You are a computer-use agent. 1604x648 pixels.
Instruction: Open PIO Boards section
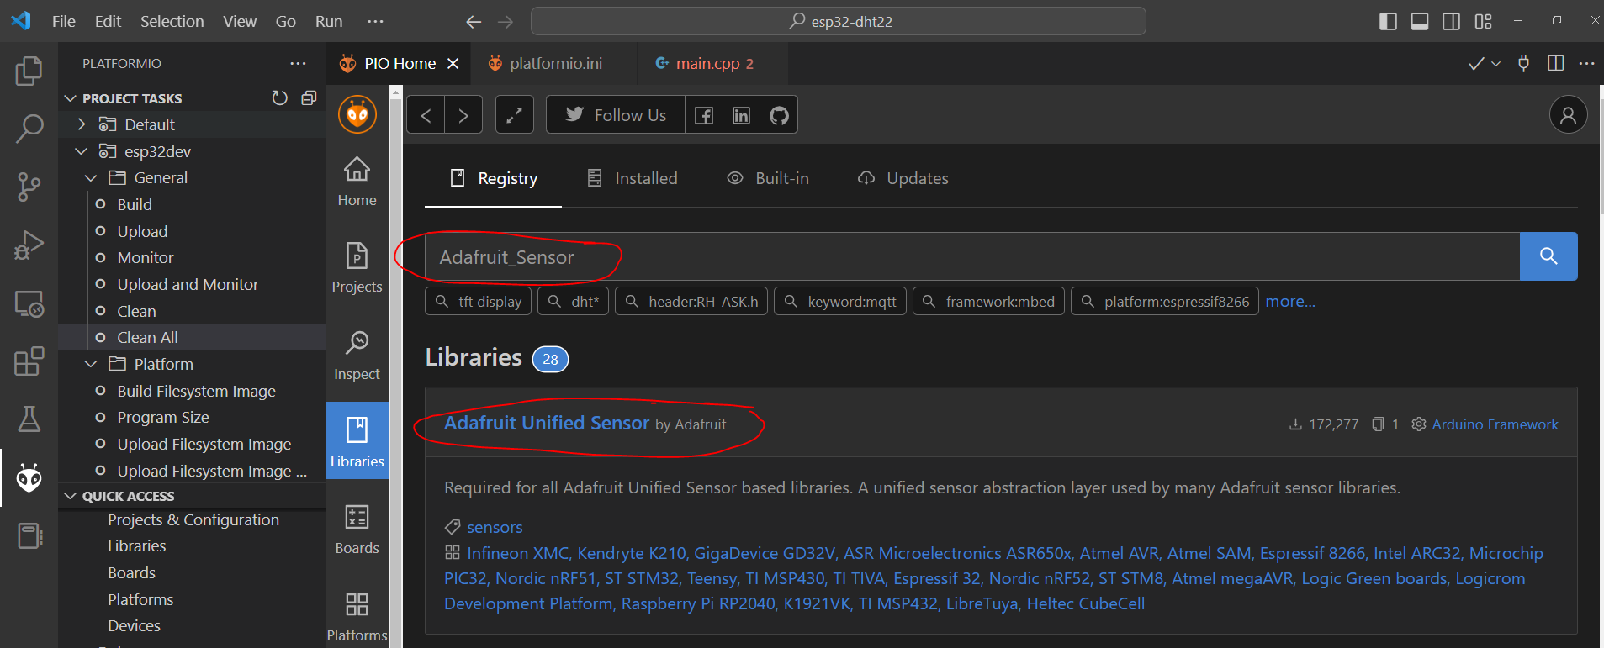click(x=357, y=529)
